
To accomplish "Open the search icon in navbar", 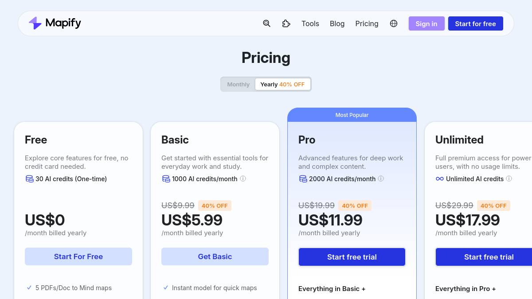I will [x=266, y=23].
